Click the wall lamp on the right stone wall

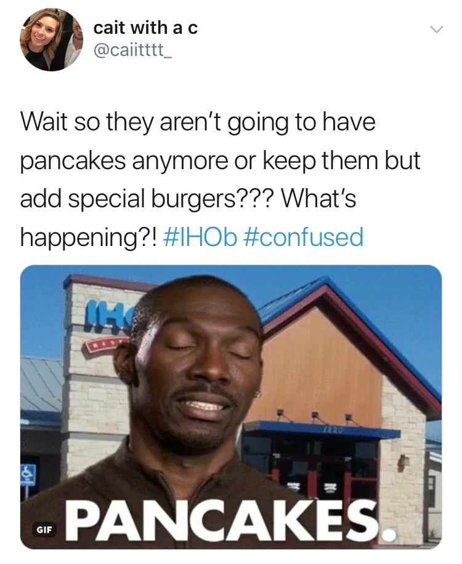coord(403,462)
